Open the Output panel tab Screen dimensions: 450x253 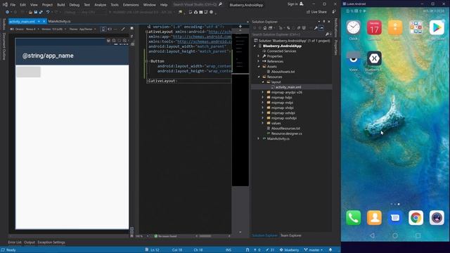(30, 242)
